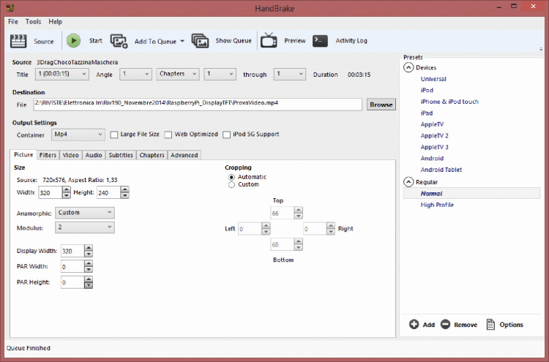Switch to the Chapters tab
Viewport: 549px width, 362px height.
point(152,155)
